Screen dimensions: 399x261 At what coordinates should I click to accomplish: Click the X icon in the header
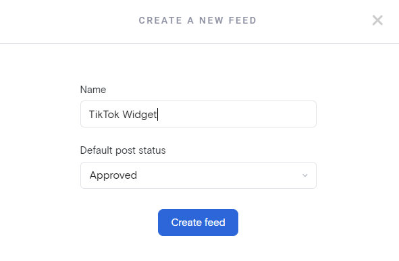[377, 20]
